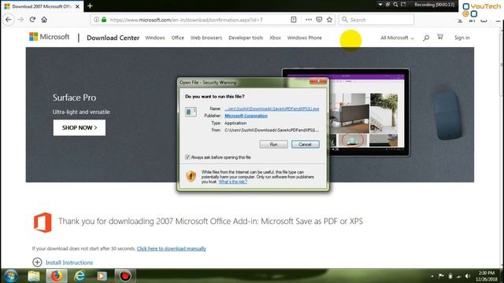
Task: Click here to download manually link
Action: coord(172,248)
